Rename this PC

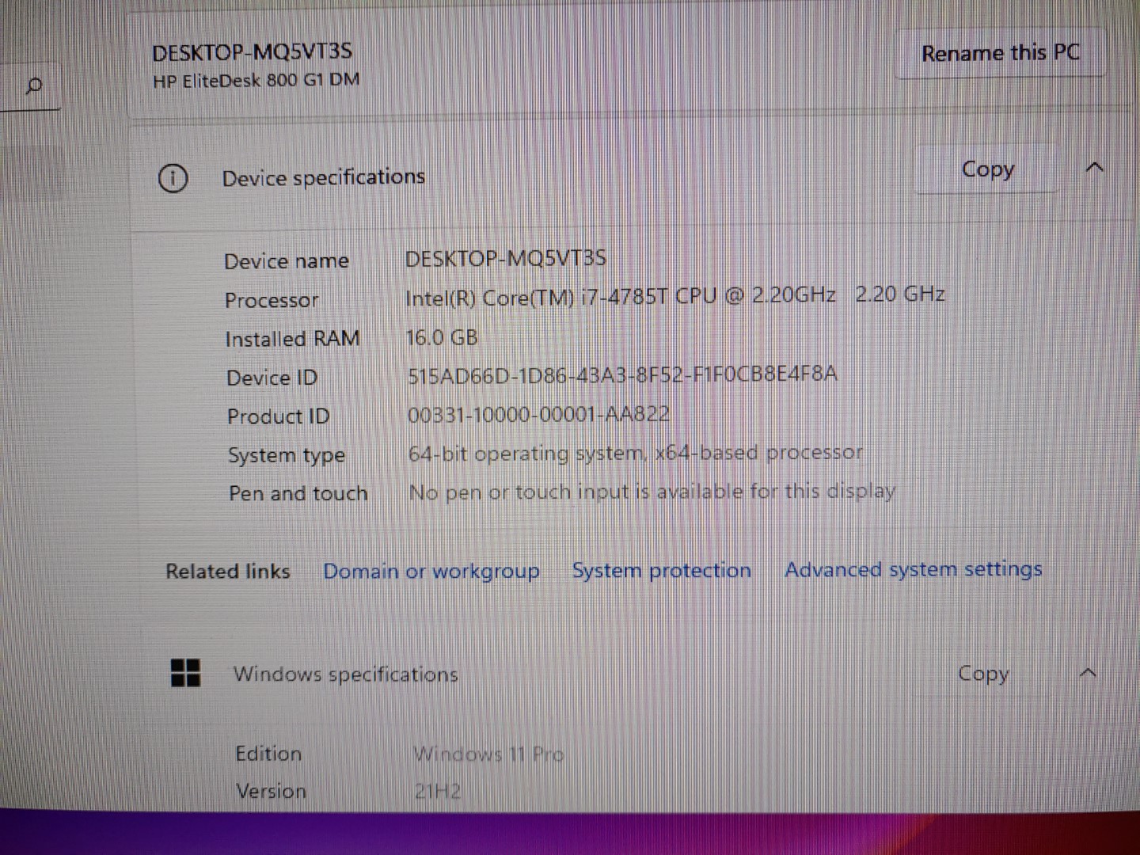point(1001,53)
